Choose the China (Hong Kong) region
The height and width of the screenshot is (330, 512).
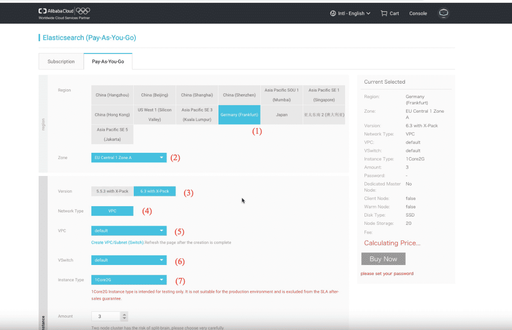[x=112, y=115]
